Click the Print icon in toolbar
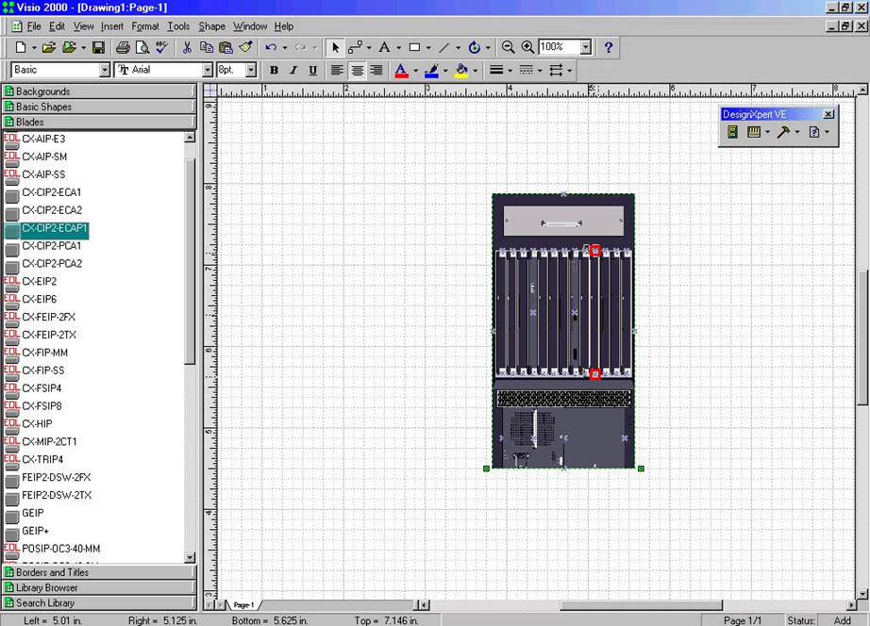This screenshot has width=870, height=626. coord(123,47)
